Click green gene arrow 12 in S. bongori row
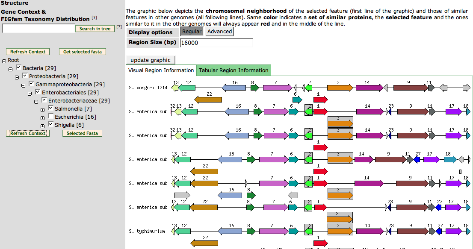Screen dimensions: 473x249 187,88
